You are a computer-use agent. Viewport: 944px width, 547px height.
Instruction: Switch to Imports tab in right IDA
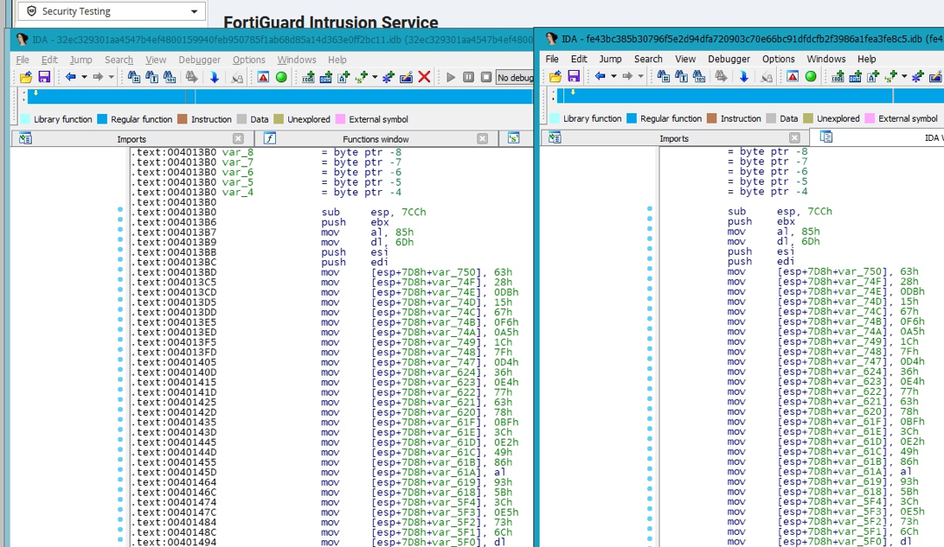pos(674,138)
